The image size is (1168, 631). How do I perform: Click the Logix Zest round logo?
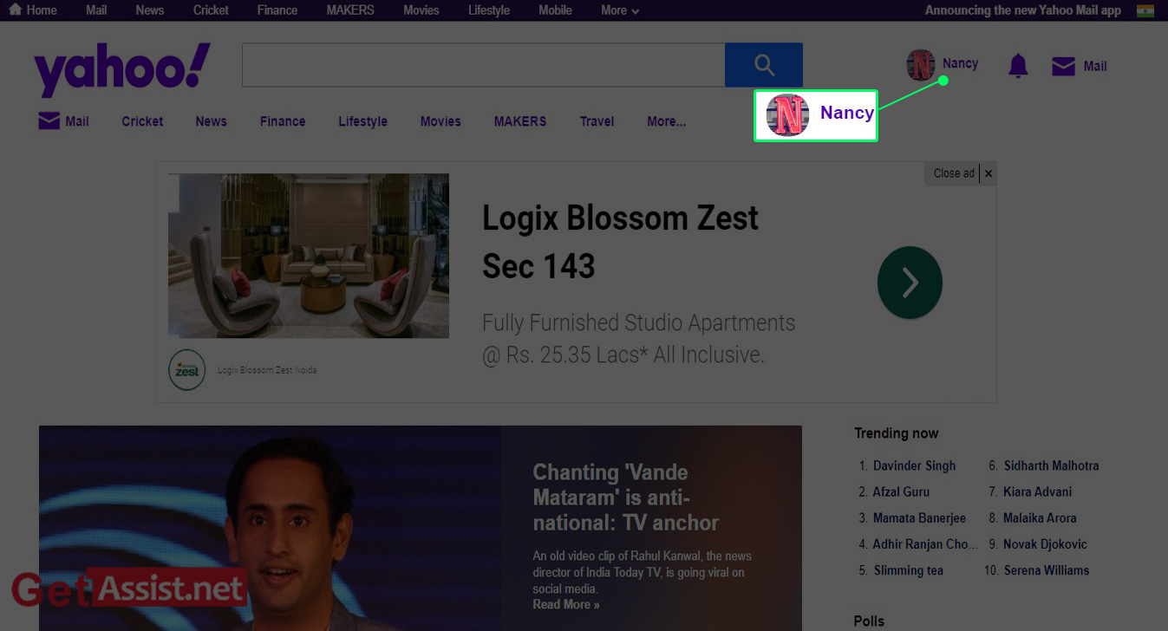(x=186, y=370)
